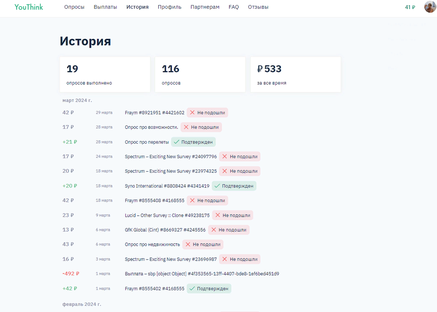Click the 19 опросов выполнено card
This screenshot has width=437, height=312.
click(105, 74)
